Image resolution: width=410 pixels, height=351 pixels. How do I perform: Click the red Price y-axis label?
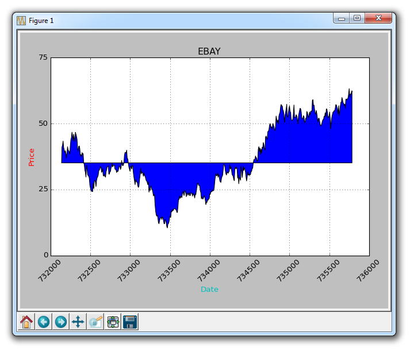tap(32, 157)
